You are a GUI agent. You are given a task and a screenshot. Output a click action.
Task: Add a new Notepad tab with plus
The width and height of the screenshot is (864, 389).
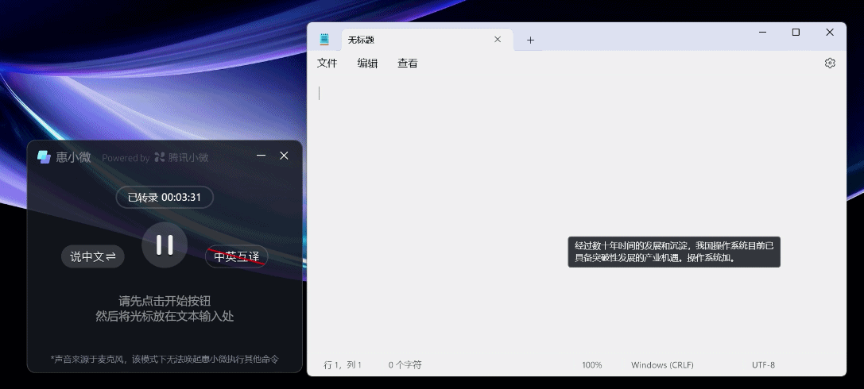click(530, 40)
